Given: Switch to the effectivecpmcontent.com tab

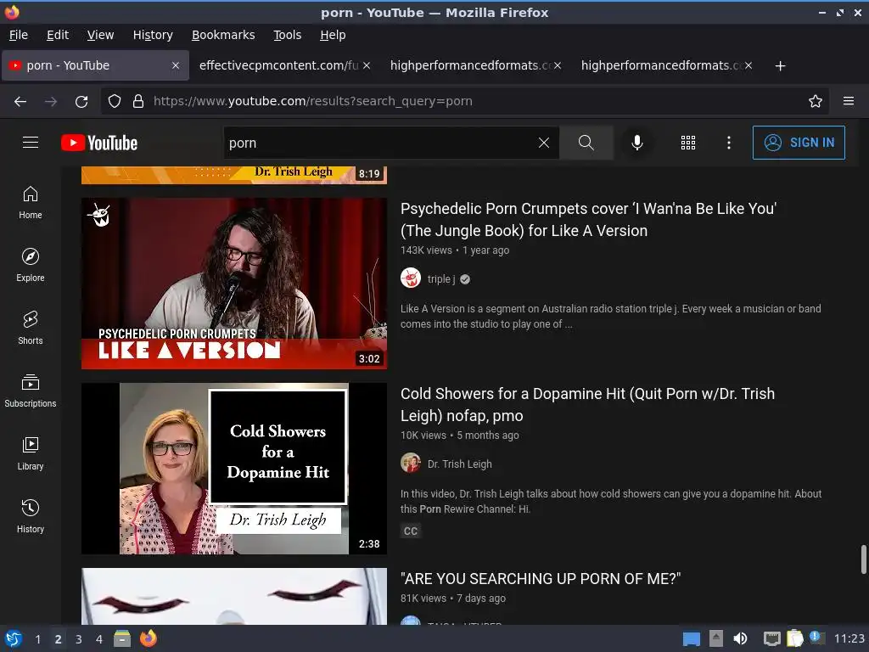Looking at the screenshot, I should pos(278,65).
